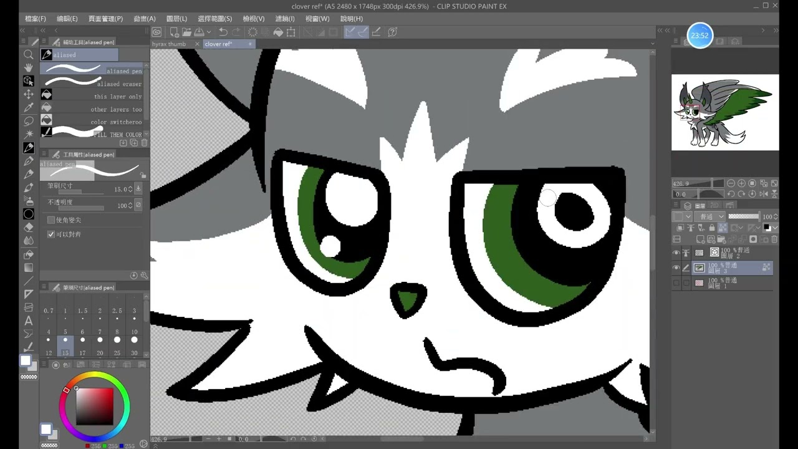Open 檢視(V) menu

[253, 19]
